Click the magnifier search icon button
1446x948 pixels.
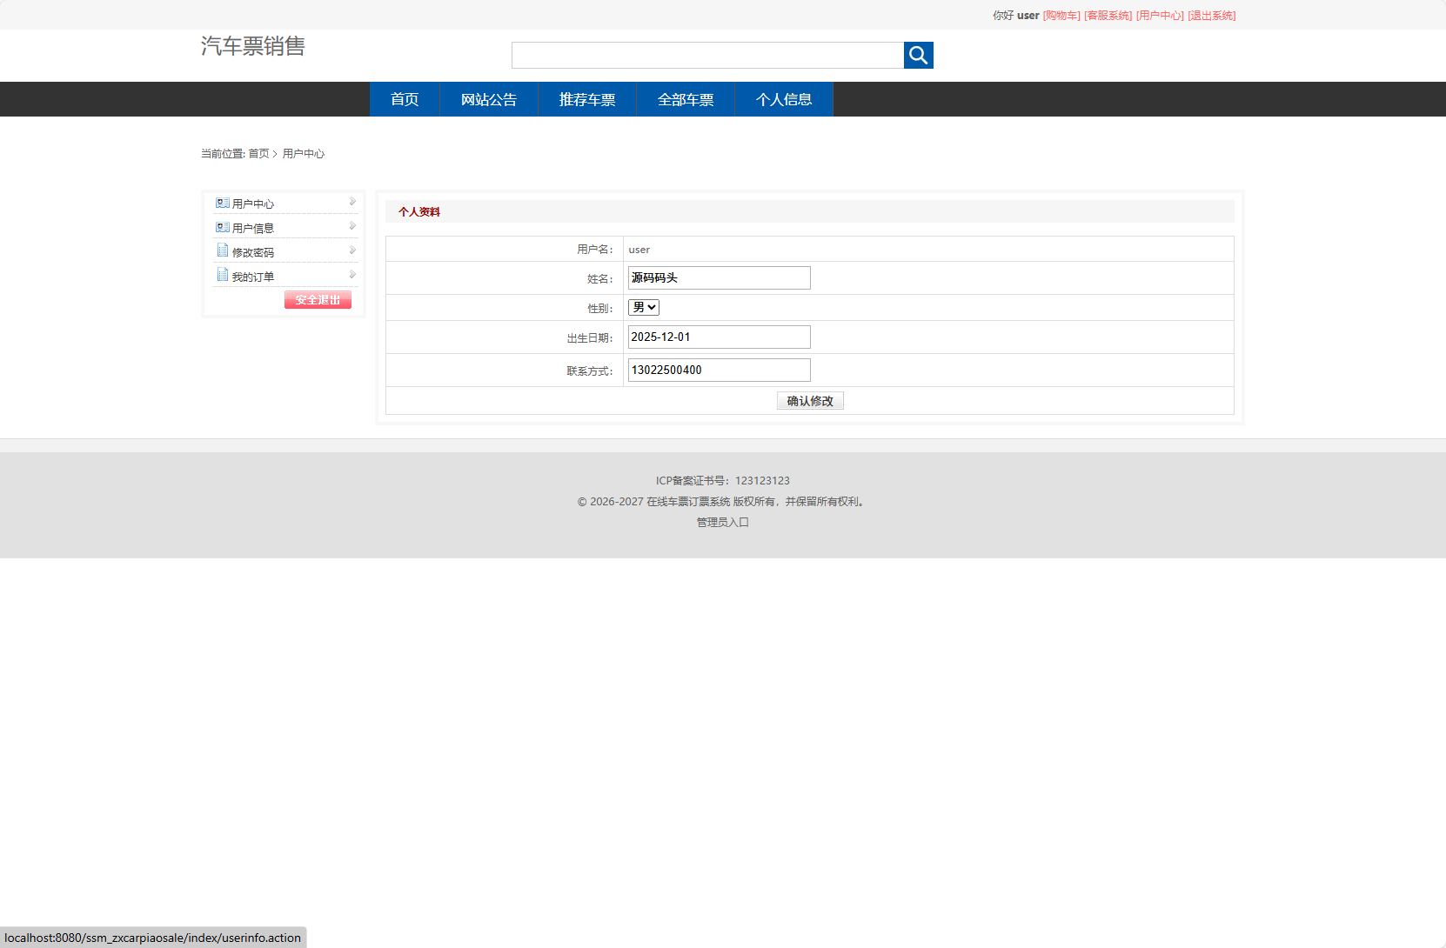click(918, 56)
